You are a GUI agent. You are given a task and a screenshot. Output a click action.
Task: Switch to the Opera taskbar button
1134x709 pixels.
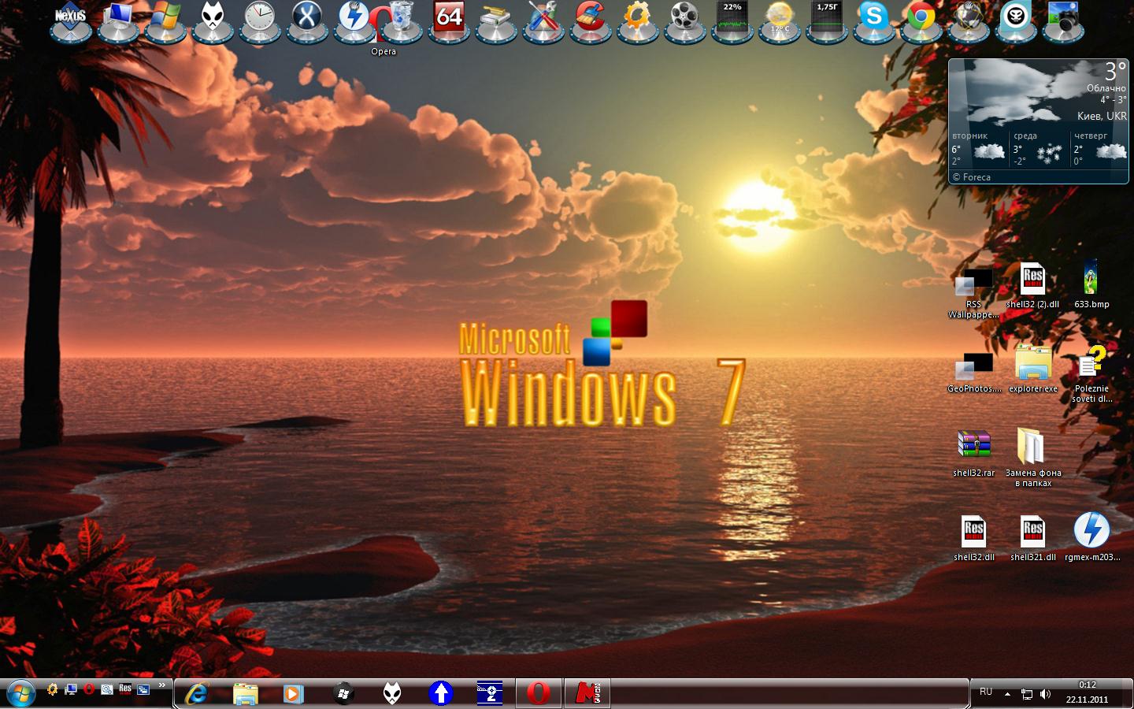coord(539,693)
